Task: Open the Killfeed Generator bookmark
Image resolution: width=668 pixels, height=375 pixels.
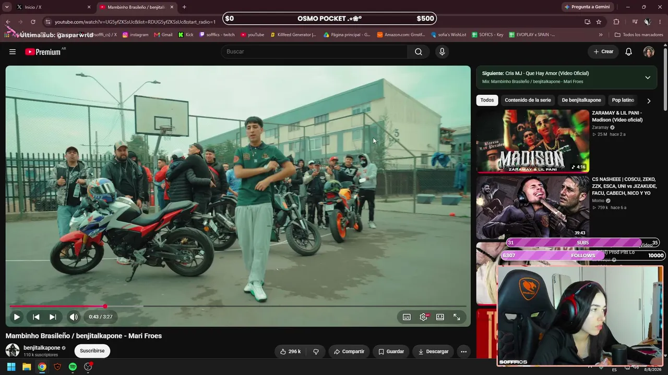Action: (293, 35)
